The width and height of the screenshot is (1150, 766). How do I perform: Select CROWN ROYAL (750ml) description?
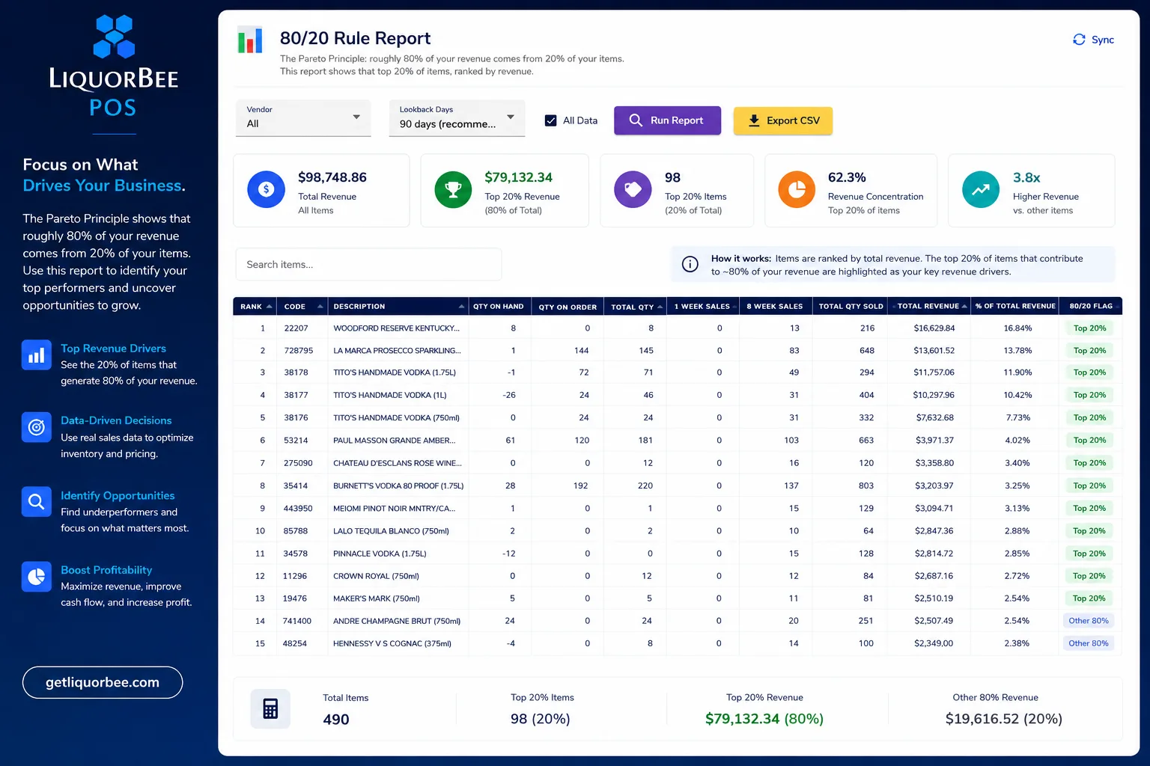point(376,576)
